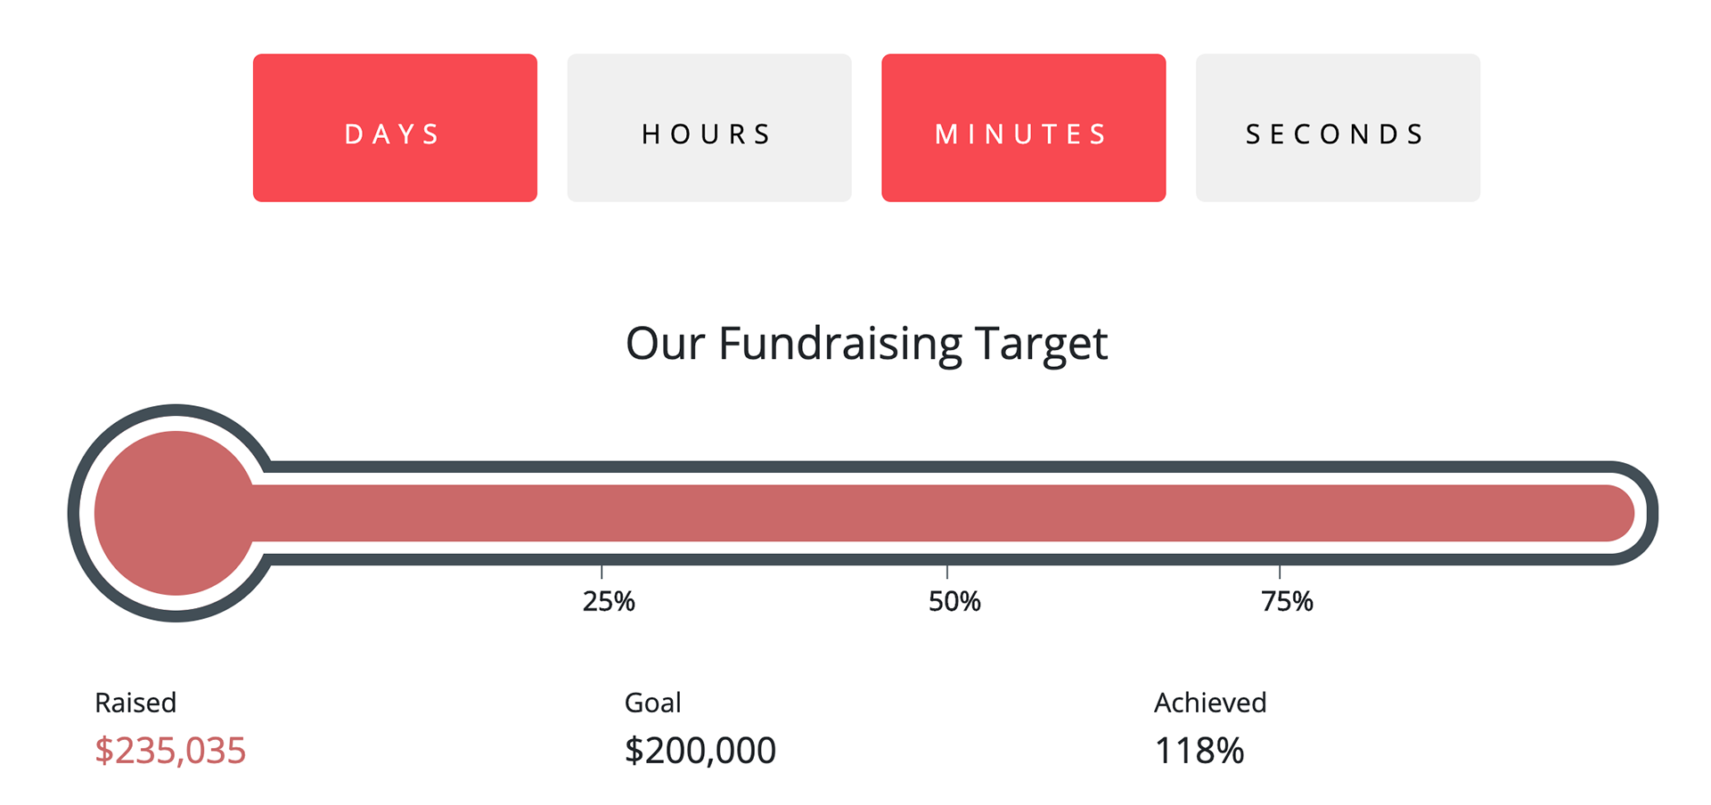Click the 75% scale label

(1288, 602)
